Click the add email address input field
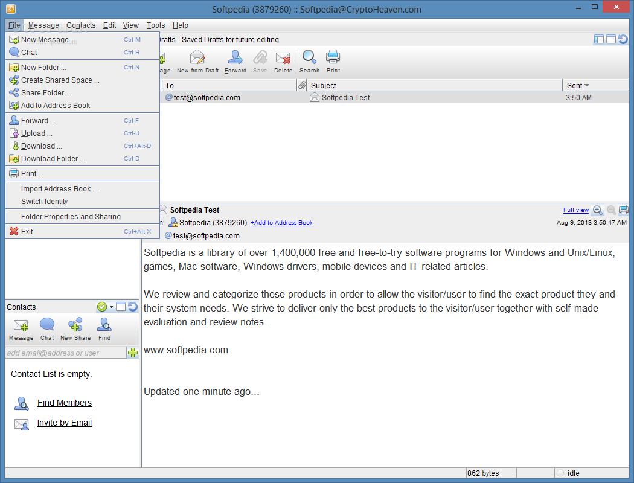 (66, 353)
